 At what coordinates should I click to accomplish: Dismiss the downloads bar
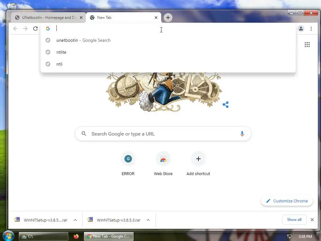coord(312,220)
